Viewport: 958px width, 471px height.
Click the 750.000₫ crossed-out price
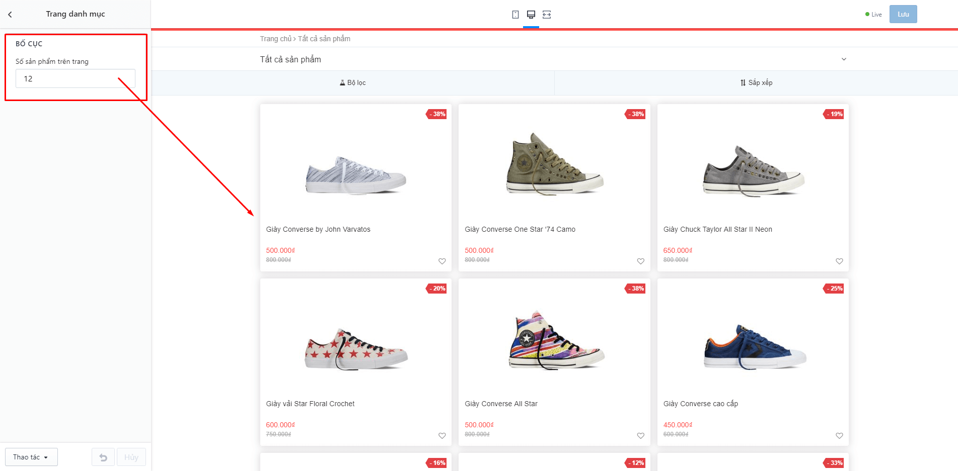pyautogui.click(x=278, y=434)
